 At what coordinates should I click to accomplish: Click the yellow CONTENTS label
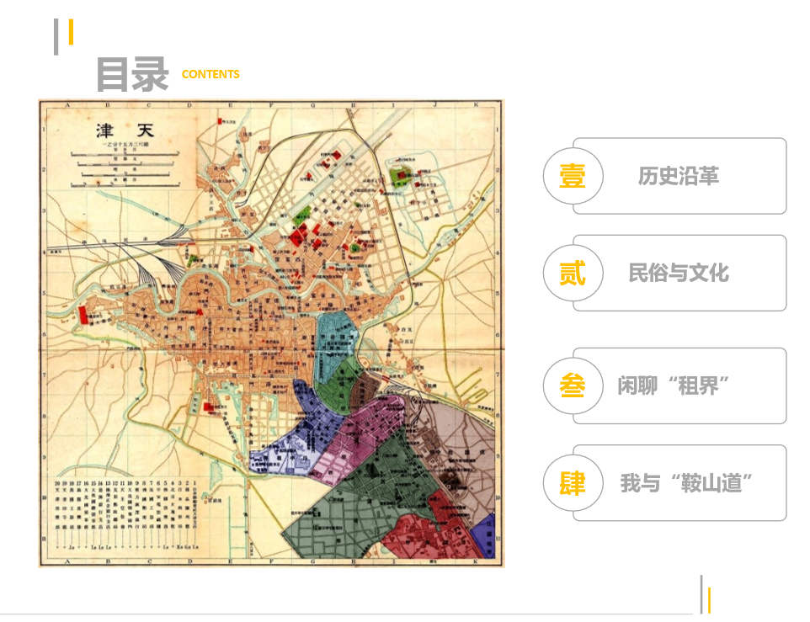coord(210,74)
